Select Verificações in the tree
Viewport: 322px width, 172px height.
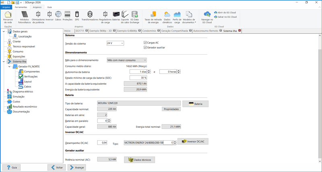click(31, 76)
